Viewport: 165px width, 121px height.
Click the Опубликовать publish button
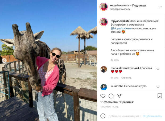pos(152,116)
